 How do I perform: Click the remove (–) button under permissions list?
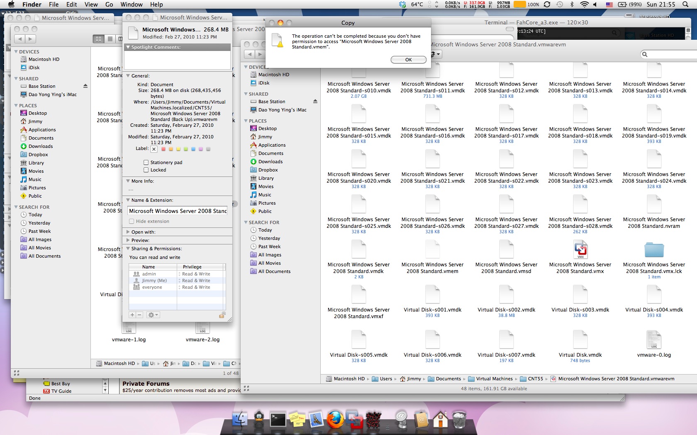click(140, 315)
